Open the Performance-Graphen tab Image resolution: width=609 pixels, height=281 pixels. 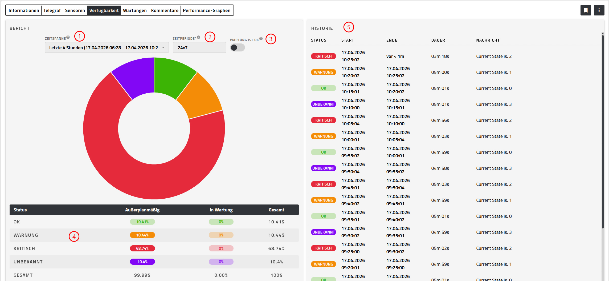point(207,10)
